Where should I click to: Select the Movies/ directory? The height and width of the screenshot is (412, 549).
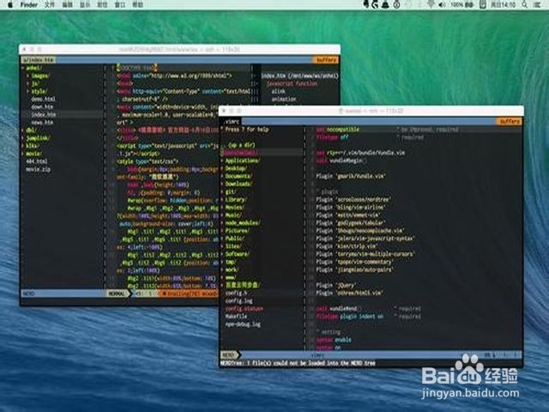(x=234, y=208)
